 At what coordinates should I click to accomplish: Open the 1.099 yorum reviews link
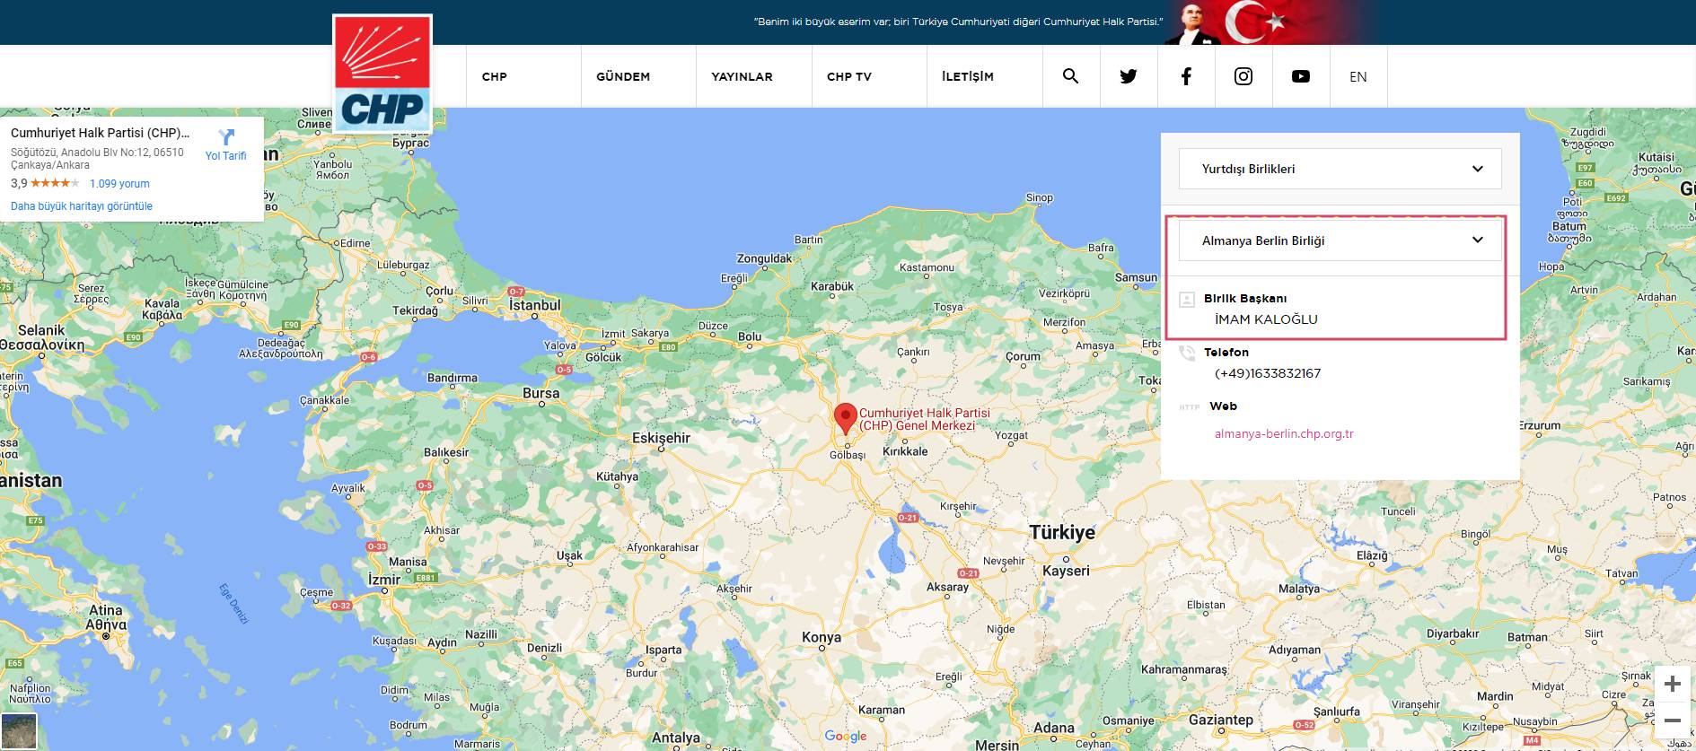click(x=119, y=184)
